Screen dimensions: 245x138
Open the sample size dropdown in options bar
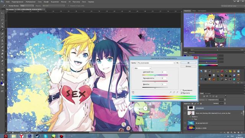tap(27, 6)
